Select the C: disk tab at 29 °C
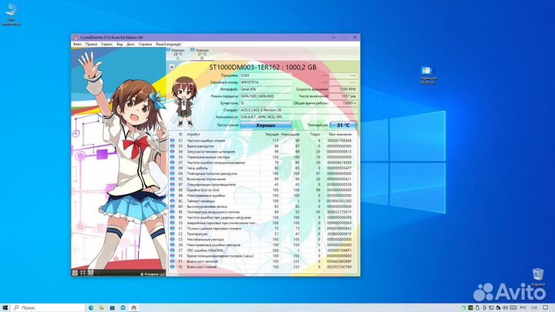The height and width of the screenshot is (312, 555). pos(177,54)
